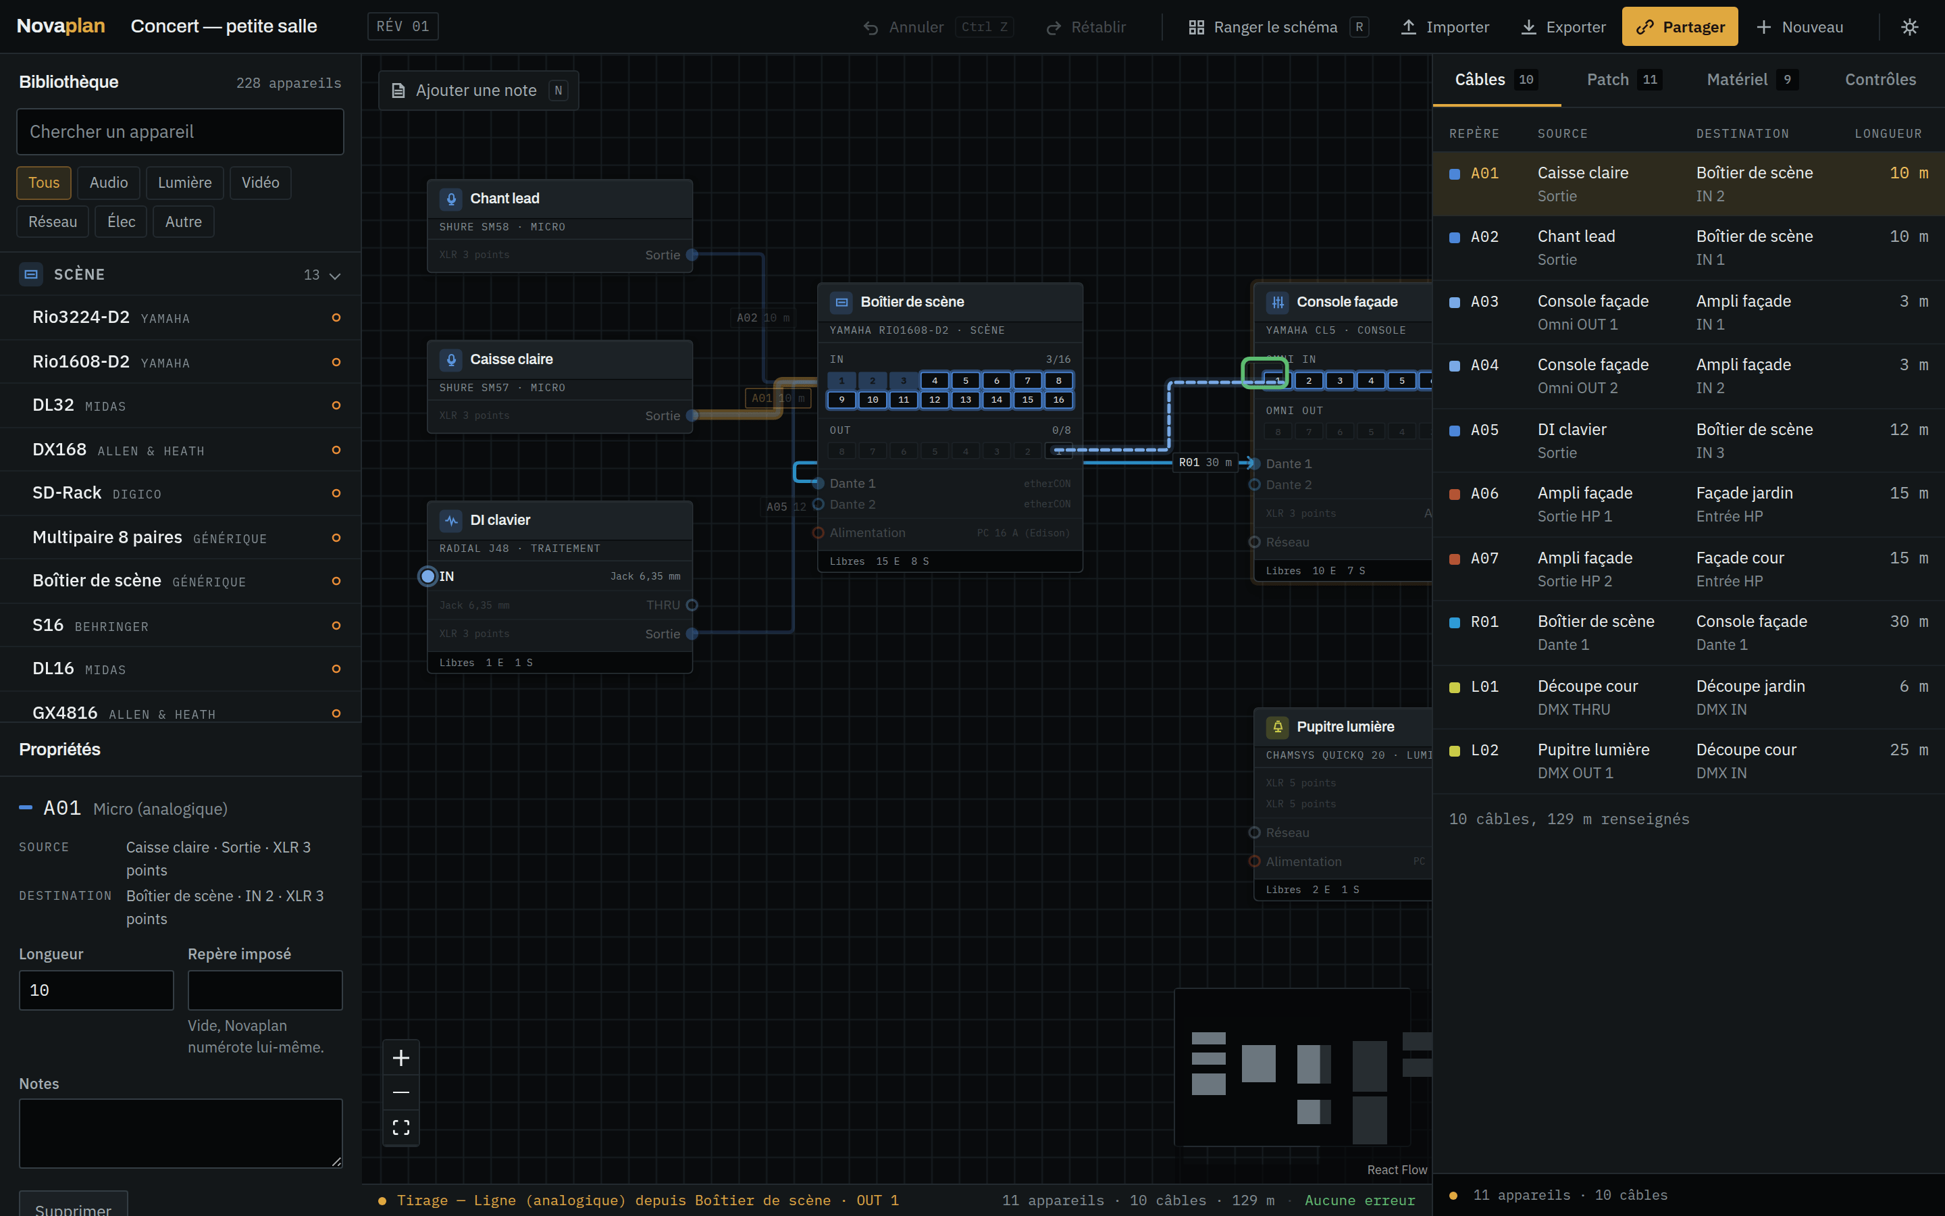Viewport: 1945px width, 1216px height.
Task: Click the R01 30 m cable label
Action: pos(1205,463)
